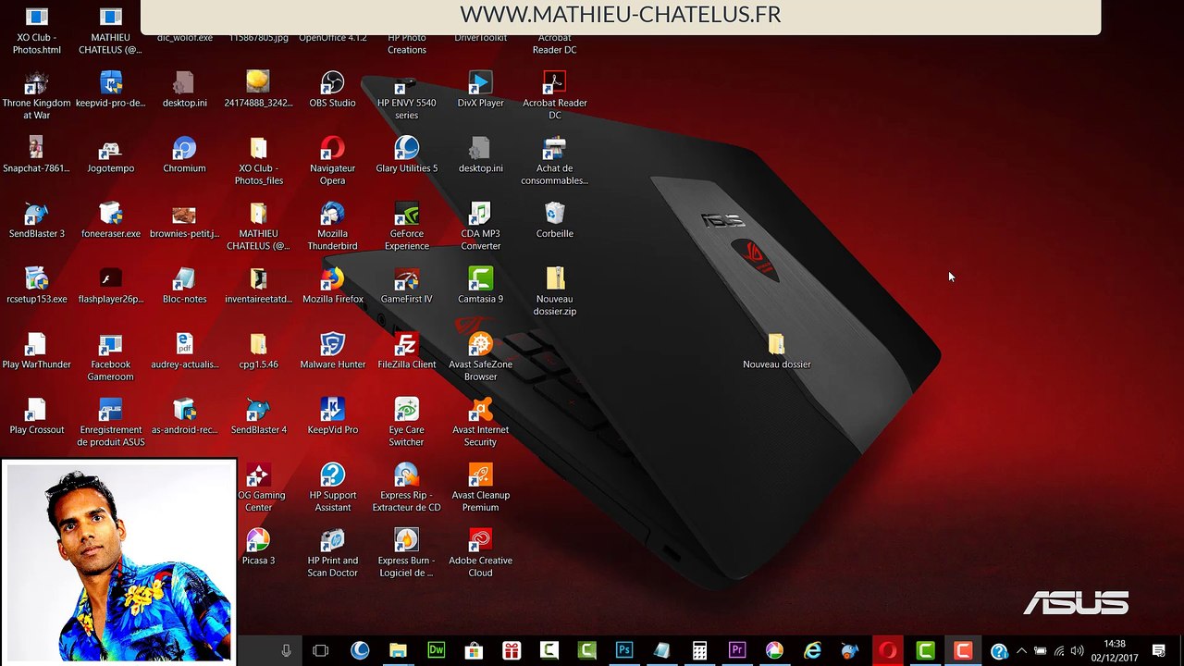Launch Premiere Pro from the taskbar
1184x666 pixels.
click(737, 651)
